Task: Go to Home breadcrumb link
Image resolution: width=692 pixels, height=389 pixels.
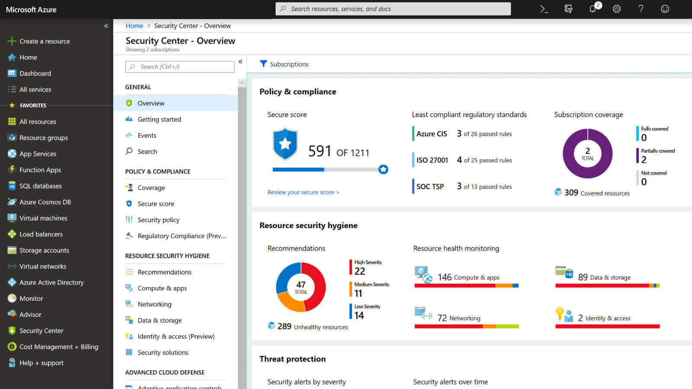Action: coord(134,26)
